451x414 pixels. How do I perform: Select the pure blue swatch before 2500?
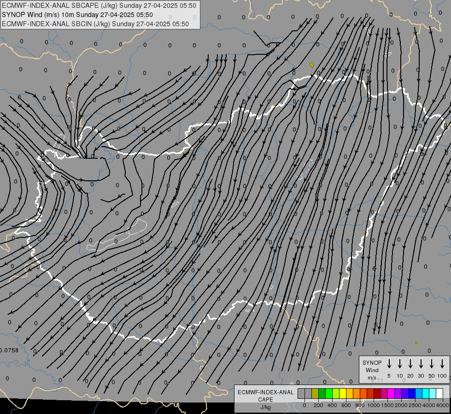pyautogui.click(x=412, y=393)
